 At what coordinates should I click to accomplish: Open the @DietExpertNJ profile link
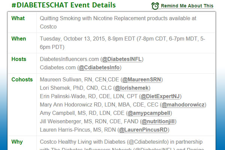(x=160, y=96)
